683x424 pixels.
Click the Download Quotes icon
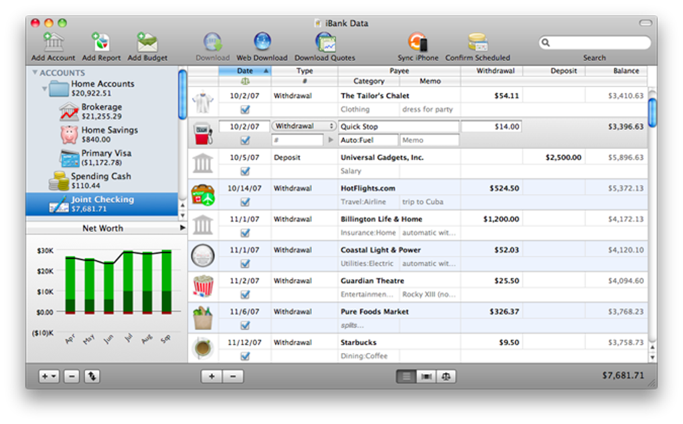325,42
